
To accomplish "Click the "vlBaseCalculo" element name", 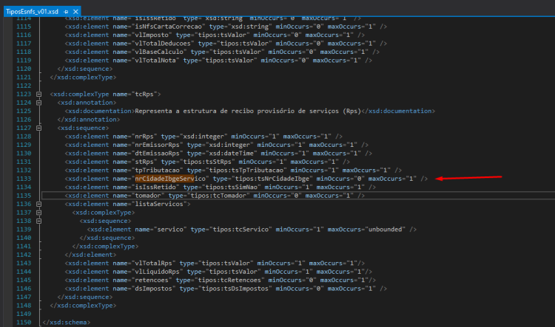I will pyautogui.click(x=159, y=52).
